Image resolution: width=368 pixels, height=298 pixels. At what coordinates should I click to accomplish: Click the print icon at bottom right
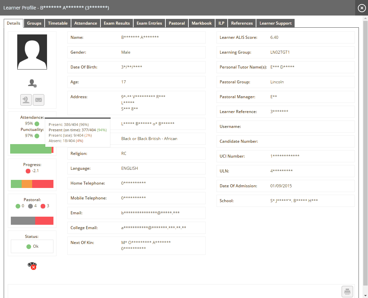point(347,291)
